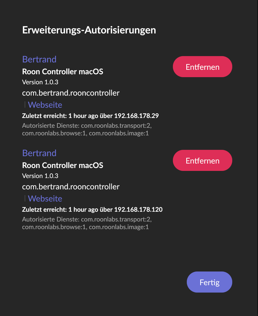Click the second Bertrand developer link
Screen dimensions: 258x316
39,153
